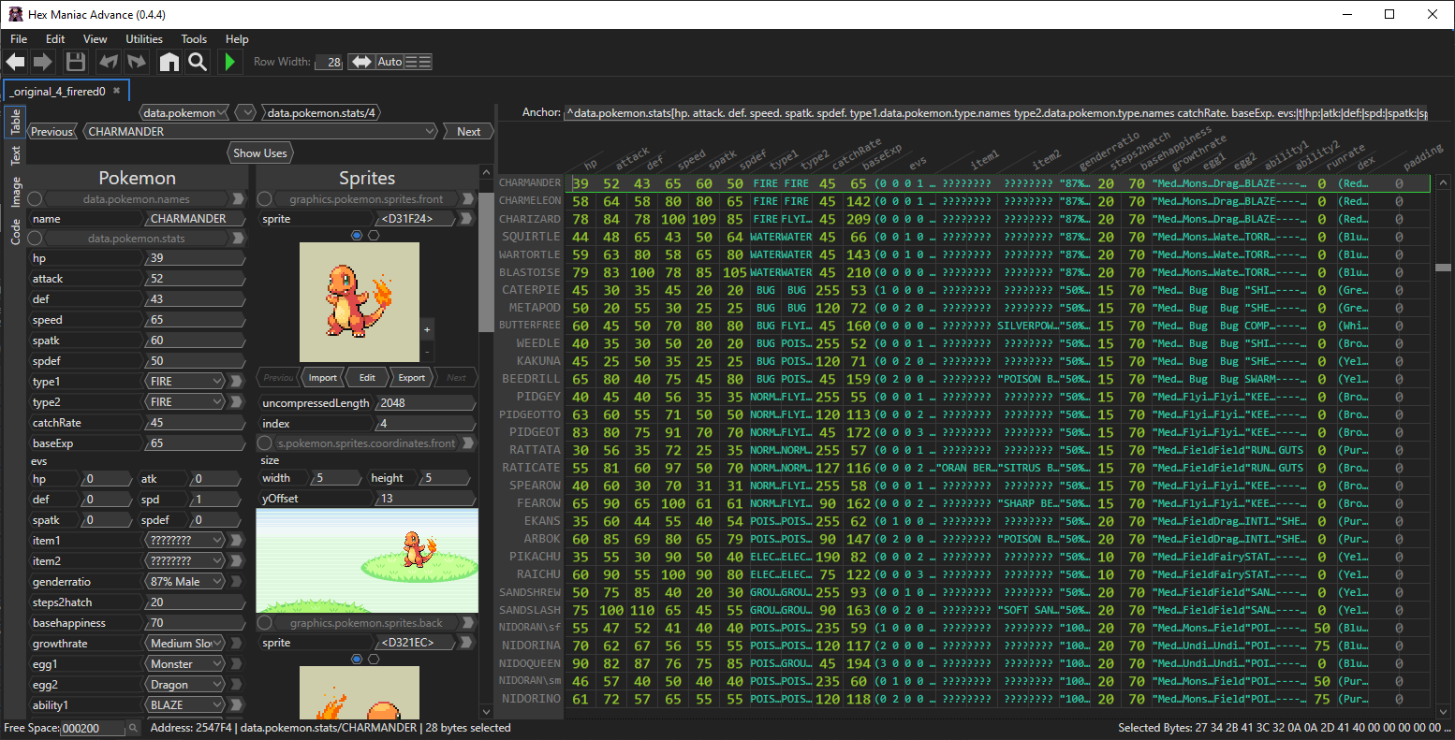Run with the green play icon
Image resolution: width=1455 pixels, height=740 pixels.
click(x=229, y=62)
